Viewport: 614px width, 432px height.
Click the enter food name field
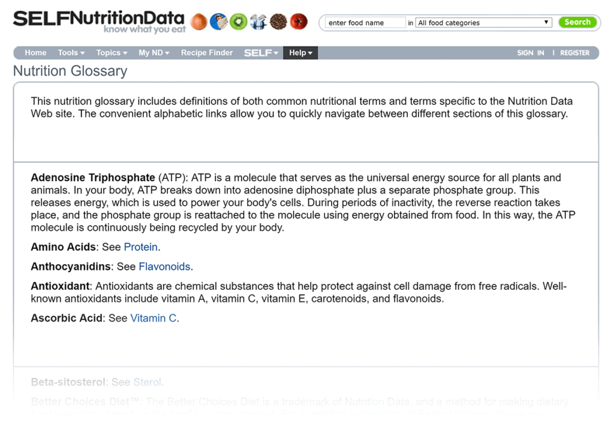[365, 23]
